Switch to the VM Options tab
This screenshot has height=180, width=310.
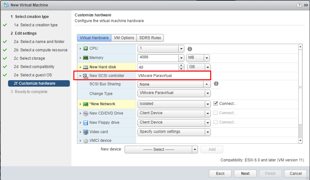[124, 38]
